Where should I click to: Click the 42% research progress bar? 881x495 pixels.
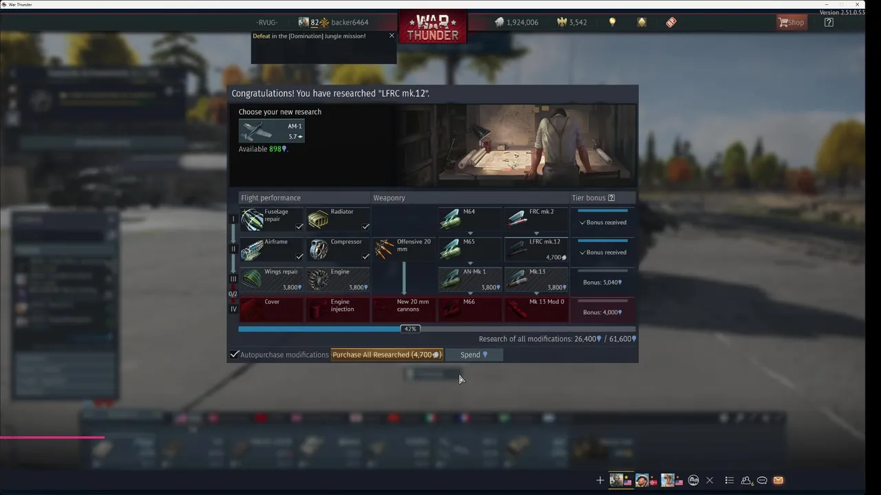436,329
